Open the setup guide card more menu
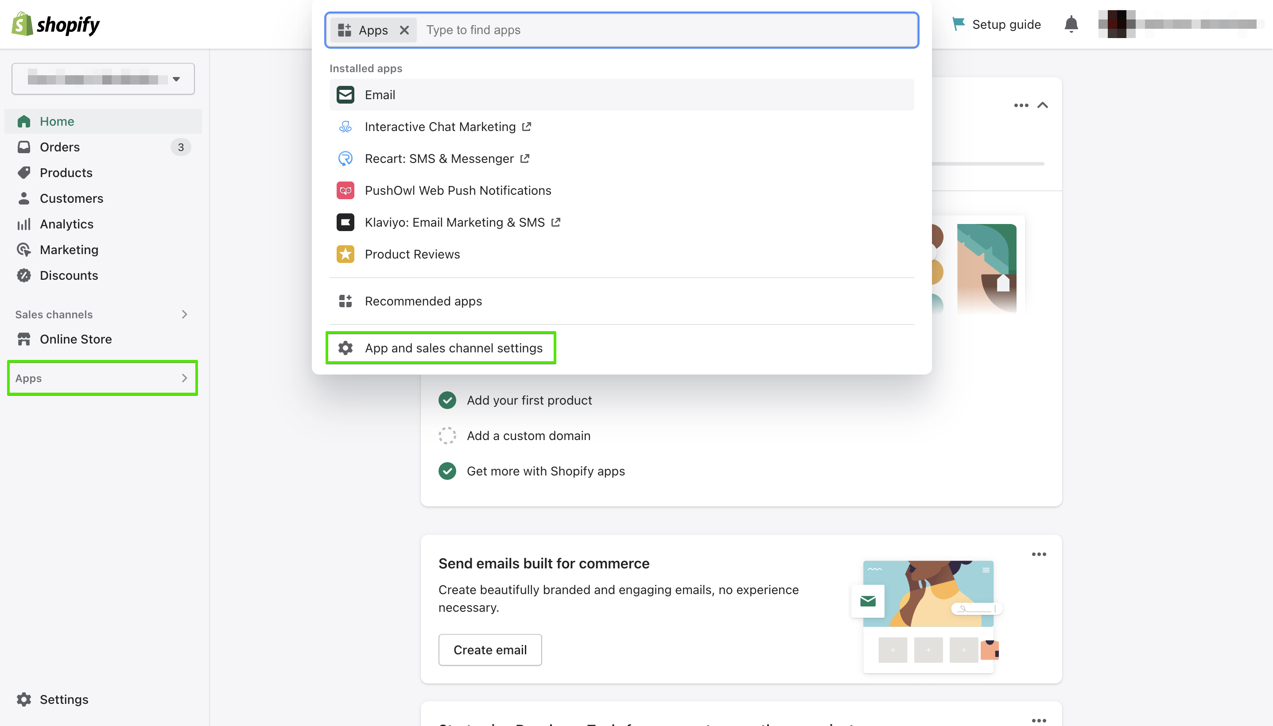Viewport: 1273px width, 726px height. (1021, 105)
